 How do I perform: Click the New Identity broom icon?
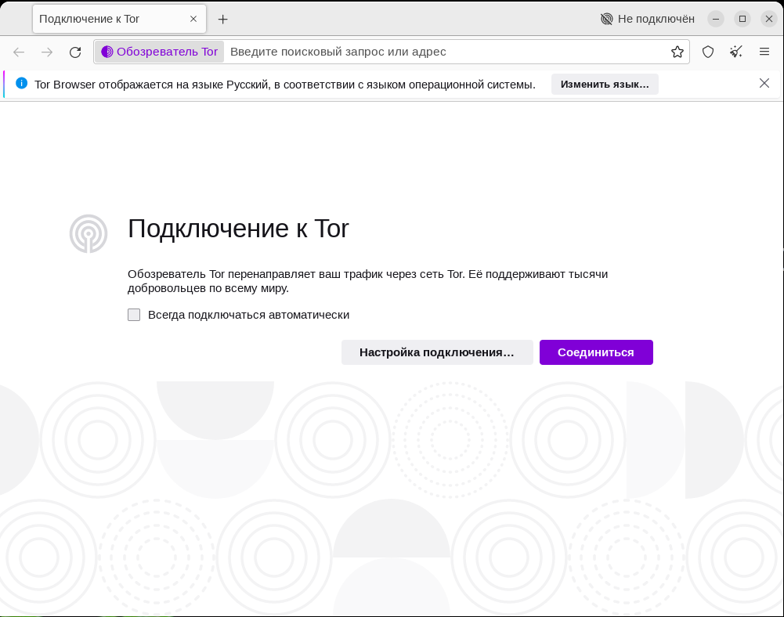(x=736, y=52)
